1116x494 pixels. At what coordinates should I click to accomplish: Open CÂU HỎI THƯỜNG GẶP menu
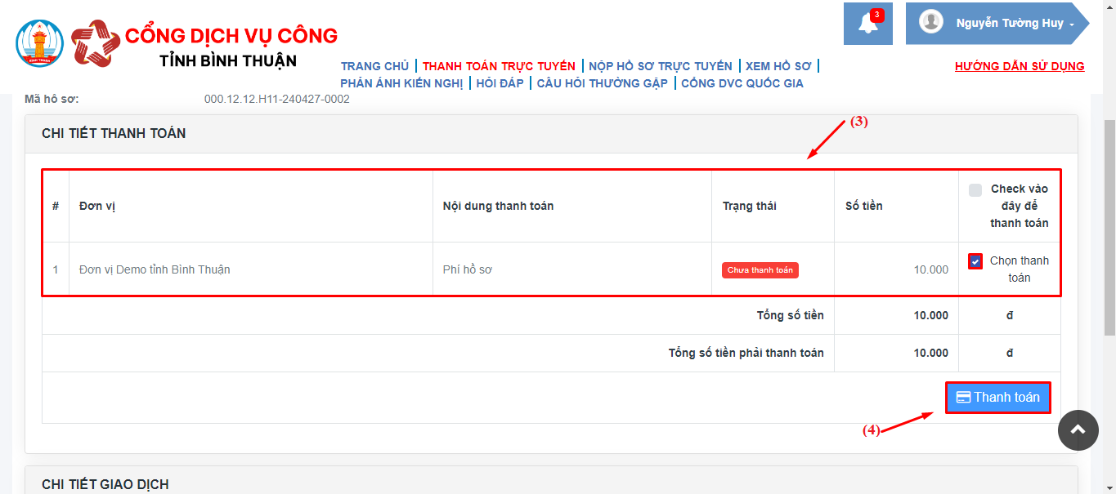point(602,83)
